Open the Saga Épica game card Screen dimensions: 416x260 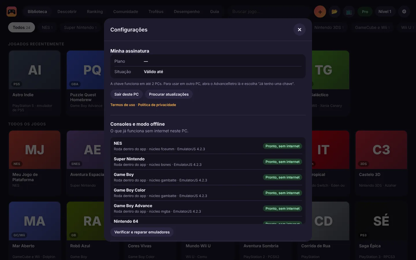point(381,231)
